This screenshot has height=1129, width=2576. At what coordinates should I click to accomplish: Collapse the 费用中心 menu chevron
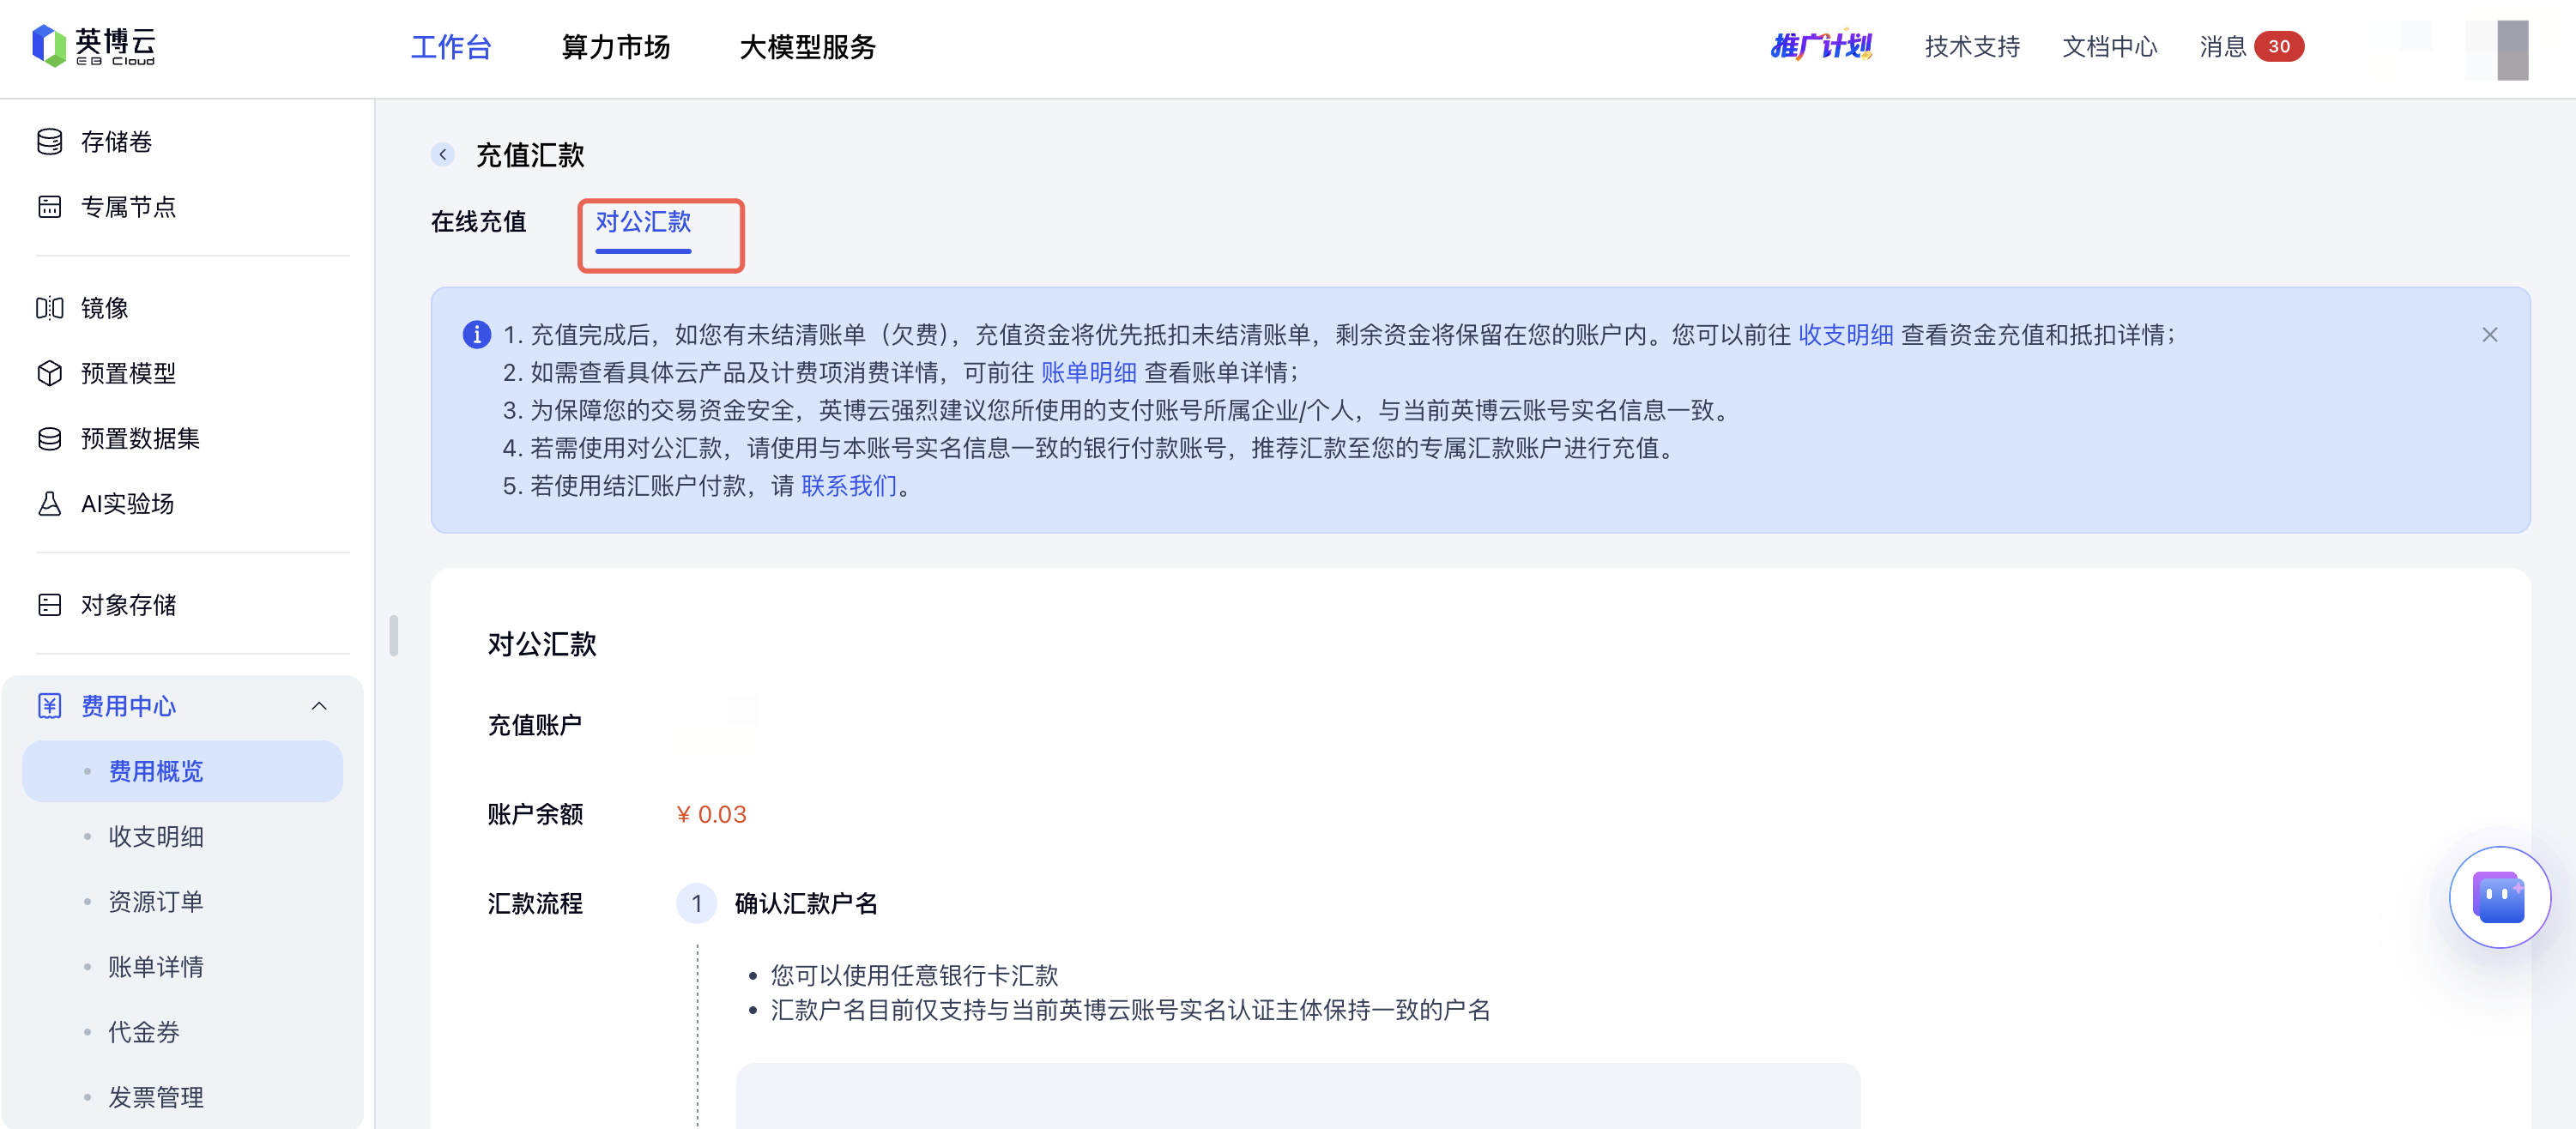pyautogui.click(x=319, y=705)
